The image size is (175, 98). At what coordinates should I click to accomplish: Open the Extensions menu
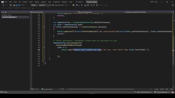tap(57, 2)
